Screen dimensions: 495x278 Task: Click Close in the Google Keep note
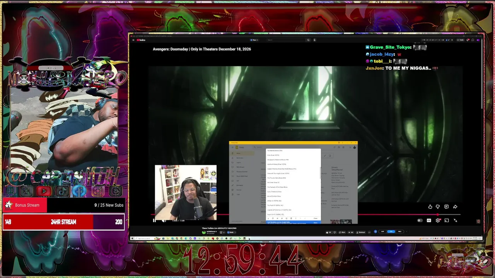click(316, 218)
